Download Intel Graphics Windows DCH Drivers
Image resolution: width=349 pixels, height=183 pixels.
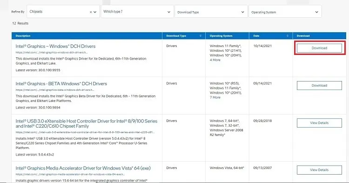(x=319, y=48)
